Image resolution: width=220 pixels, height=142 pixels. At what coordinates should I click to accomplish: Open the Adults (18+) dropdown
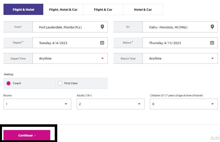pos(110,104)
